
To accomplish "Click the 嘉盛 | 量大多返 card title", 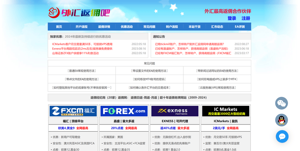I will click(124, 121).
